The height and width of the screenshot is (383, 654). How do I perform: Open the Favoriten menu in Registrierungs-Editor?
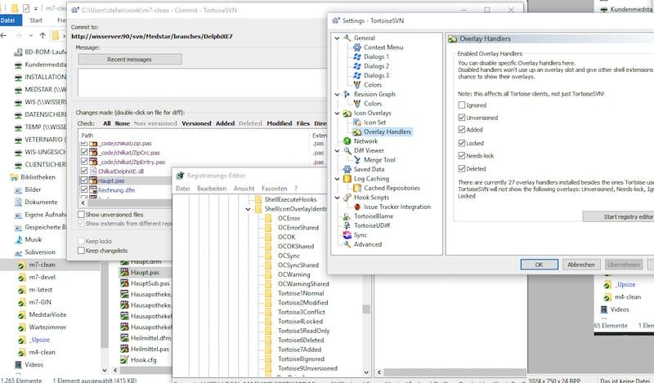275,189
